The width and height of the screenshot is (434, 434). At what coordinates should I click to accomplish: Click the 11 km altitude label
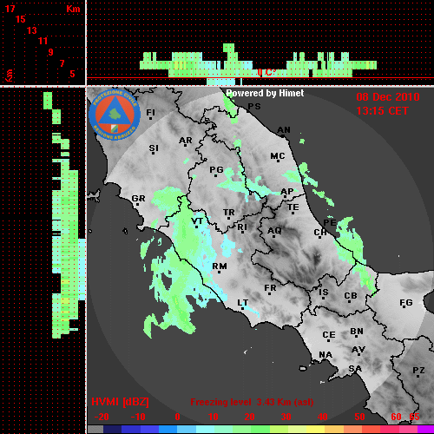[x=43, y=41]
